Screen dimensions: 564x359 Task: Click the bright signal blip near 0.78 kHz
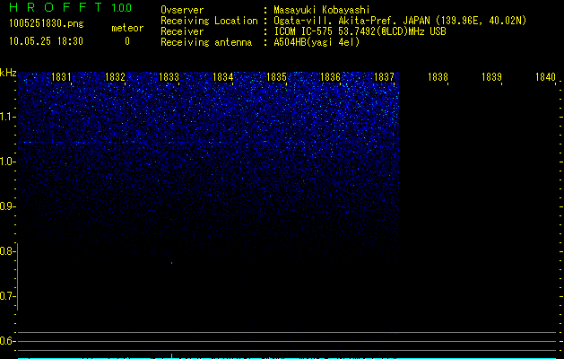tap(171, 263)
